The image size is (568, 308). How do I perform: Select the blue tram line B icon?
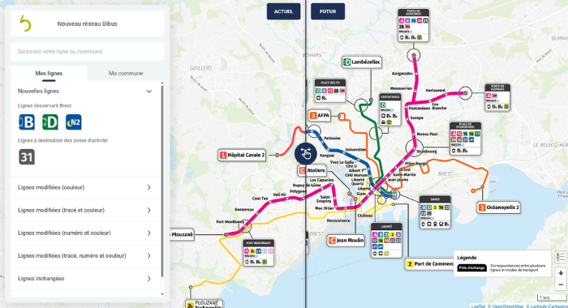pos(27,122)
